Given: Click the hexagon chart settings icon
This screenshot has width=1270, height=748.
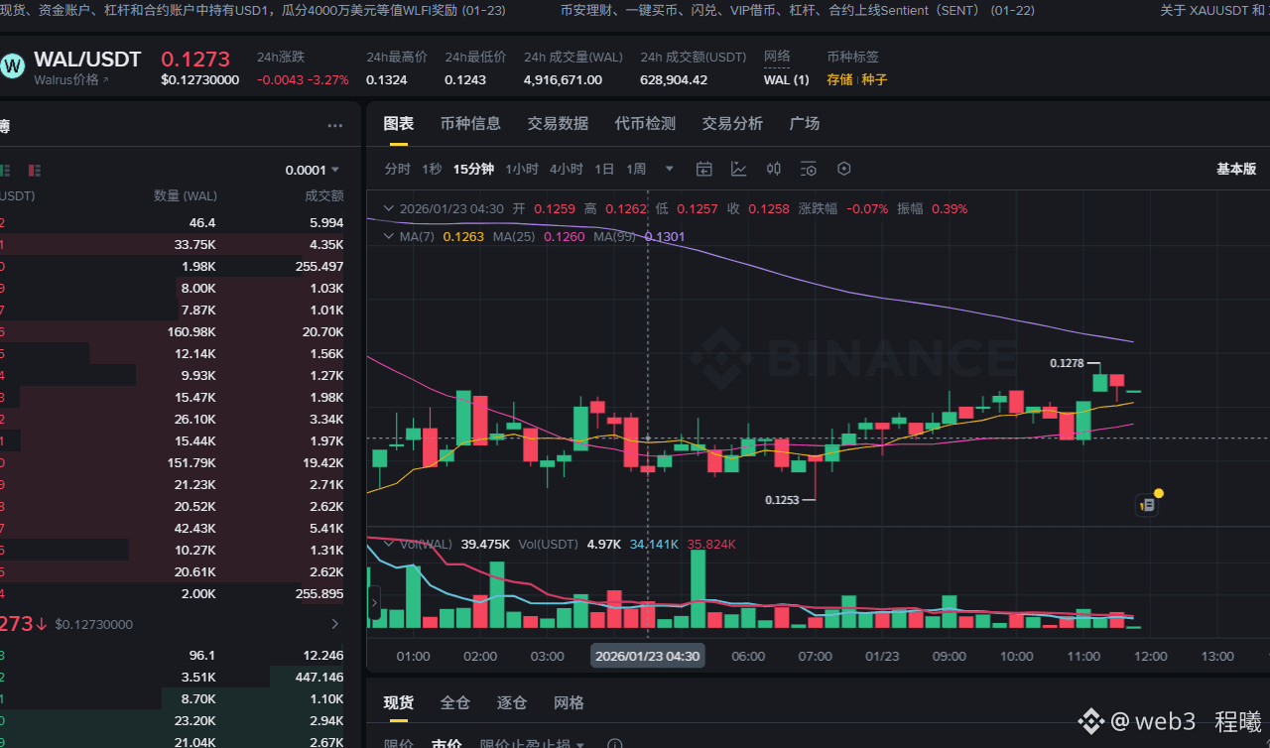Looking at the screenshot, I should [x=844, y=169].
